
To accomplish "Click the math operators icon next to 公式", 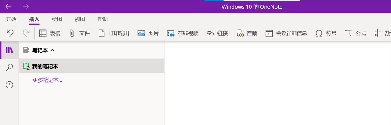I will pyautogui.click(x=378, y=33).
